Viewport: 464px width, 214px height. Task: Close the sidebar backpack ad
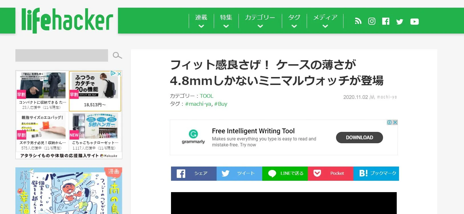(119, 74)
